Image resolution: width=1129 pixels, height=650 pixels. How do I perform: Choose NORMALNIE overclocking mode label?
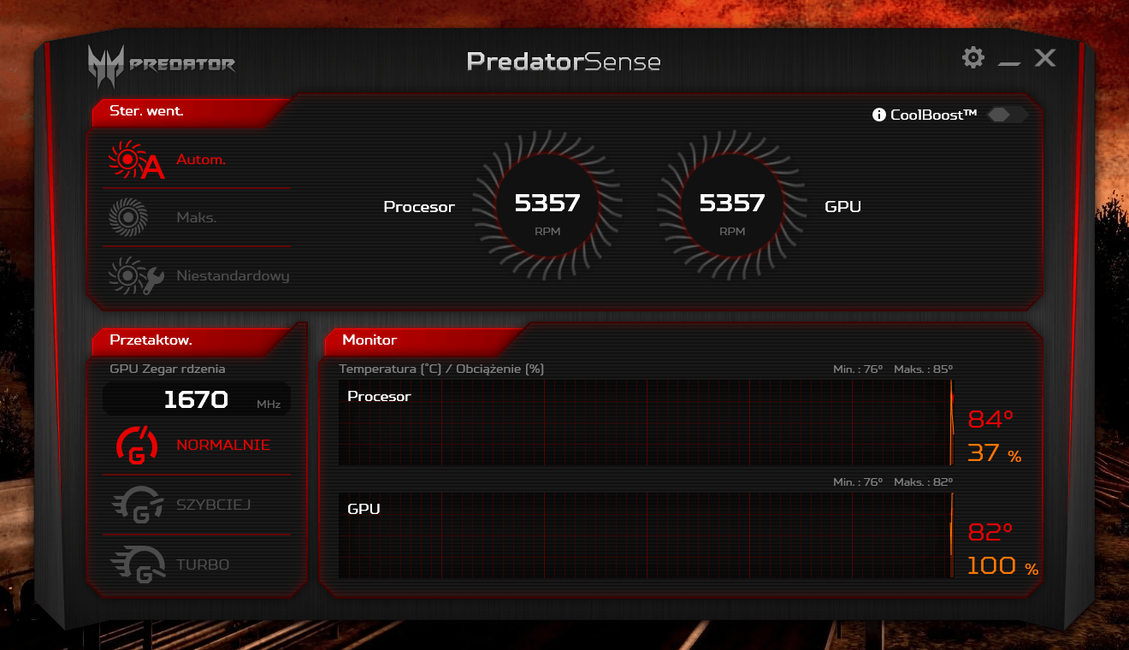223,445
